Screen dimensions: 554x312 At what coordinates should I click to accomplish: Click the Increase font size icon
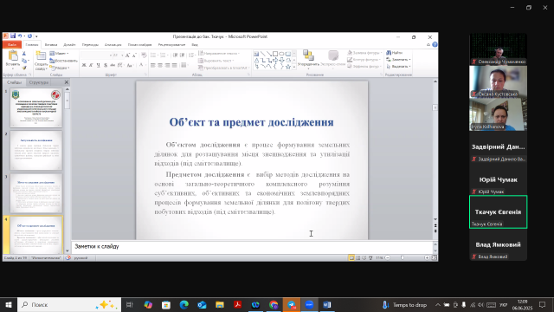point(128,55)
